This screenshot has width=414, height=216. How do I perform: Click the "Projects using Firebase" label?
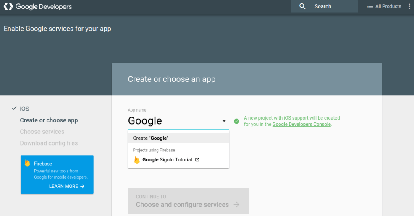point(154,150)
